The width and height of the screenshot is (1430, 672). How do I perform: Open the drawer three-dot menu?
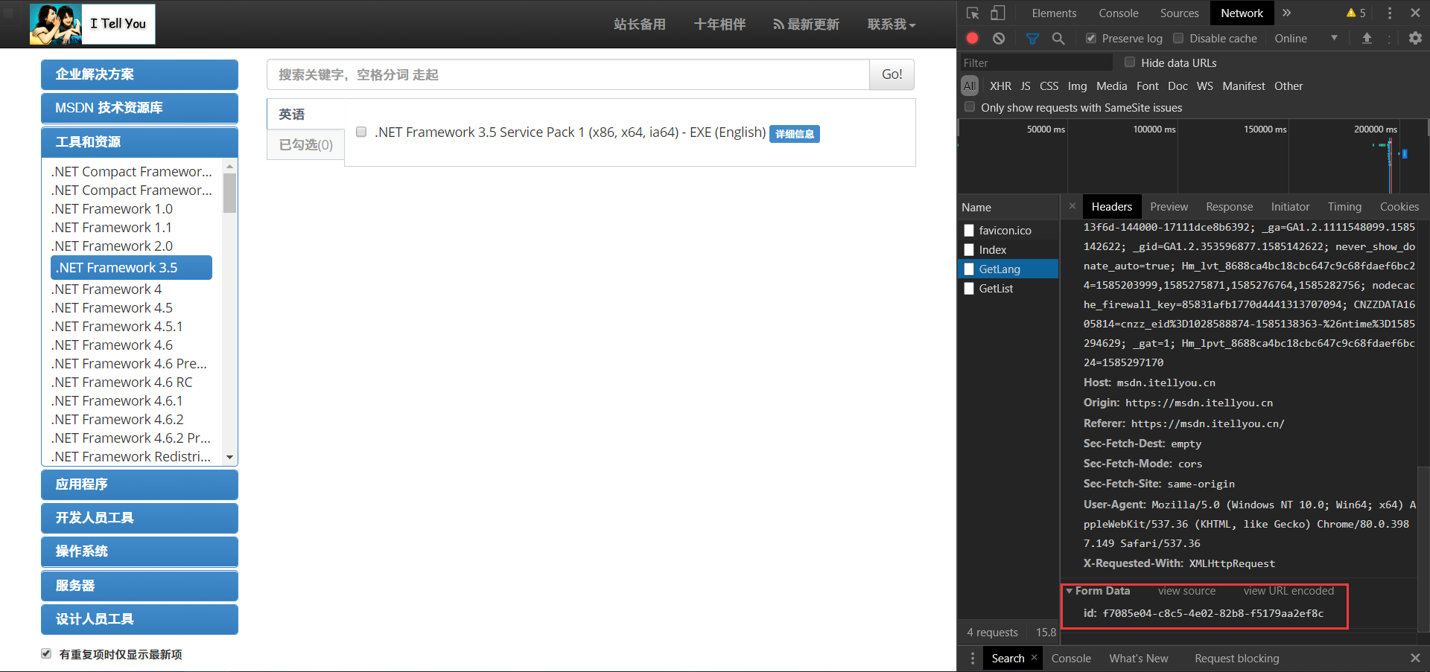[x=972, y=659]
